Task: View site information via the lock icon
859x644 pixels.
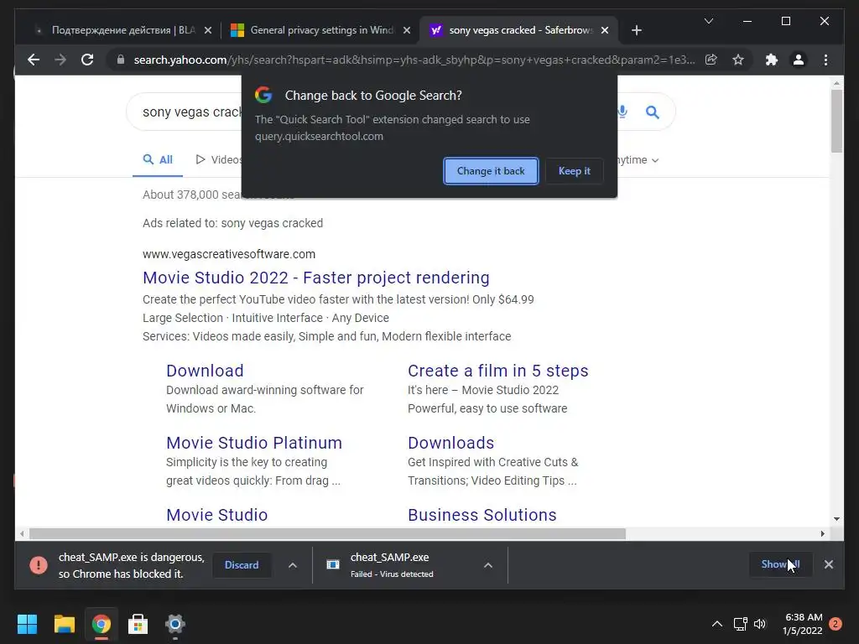Action: [121, 60]
